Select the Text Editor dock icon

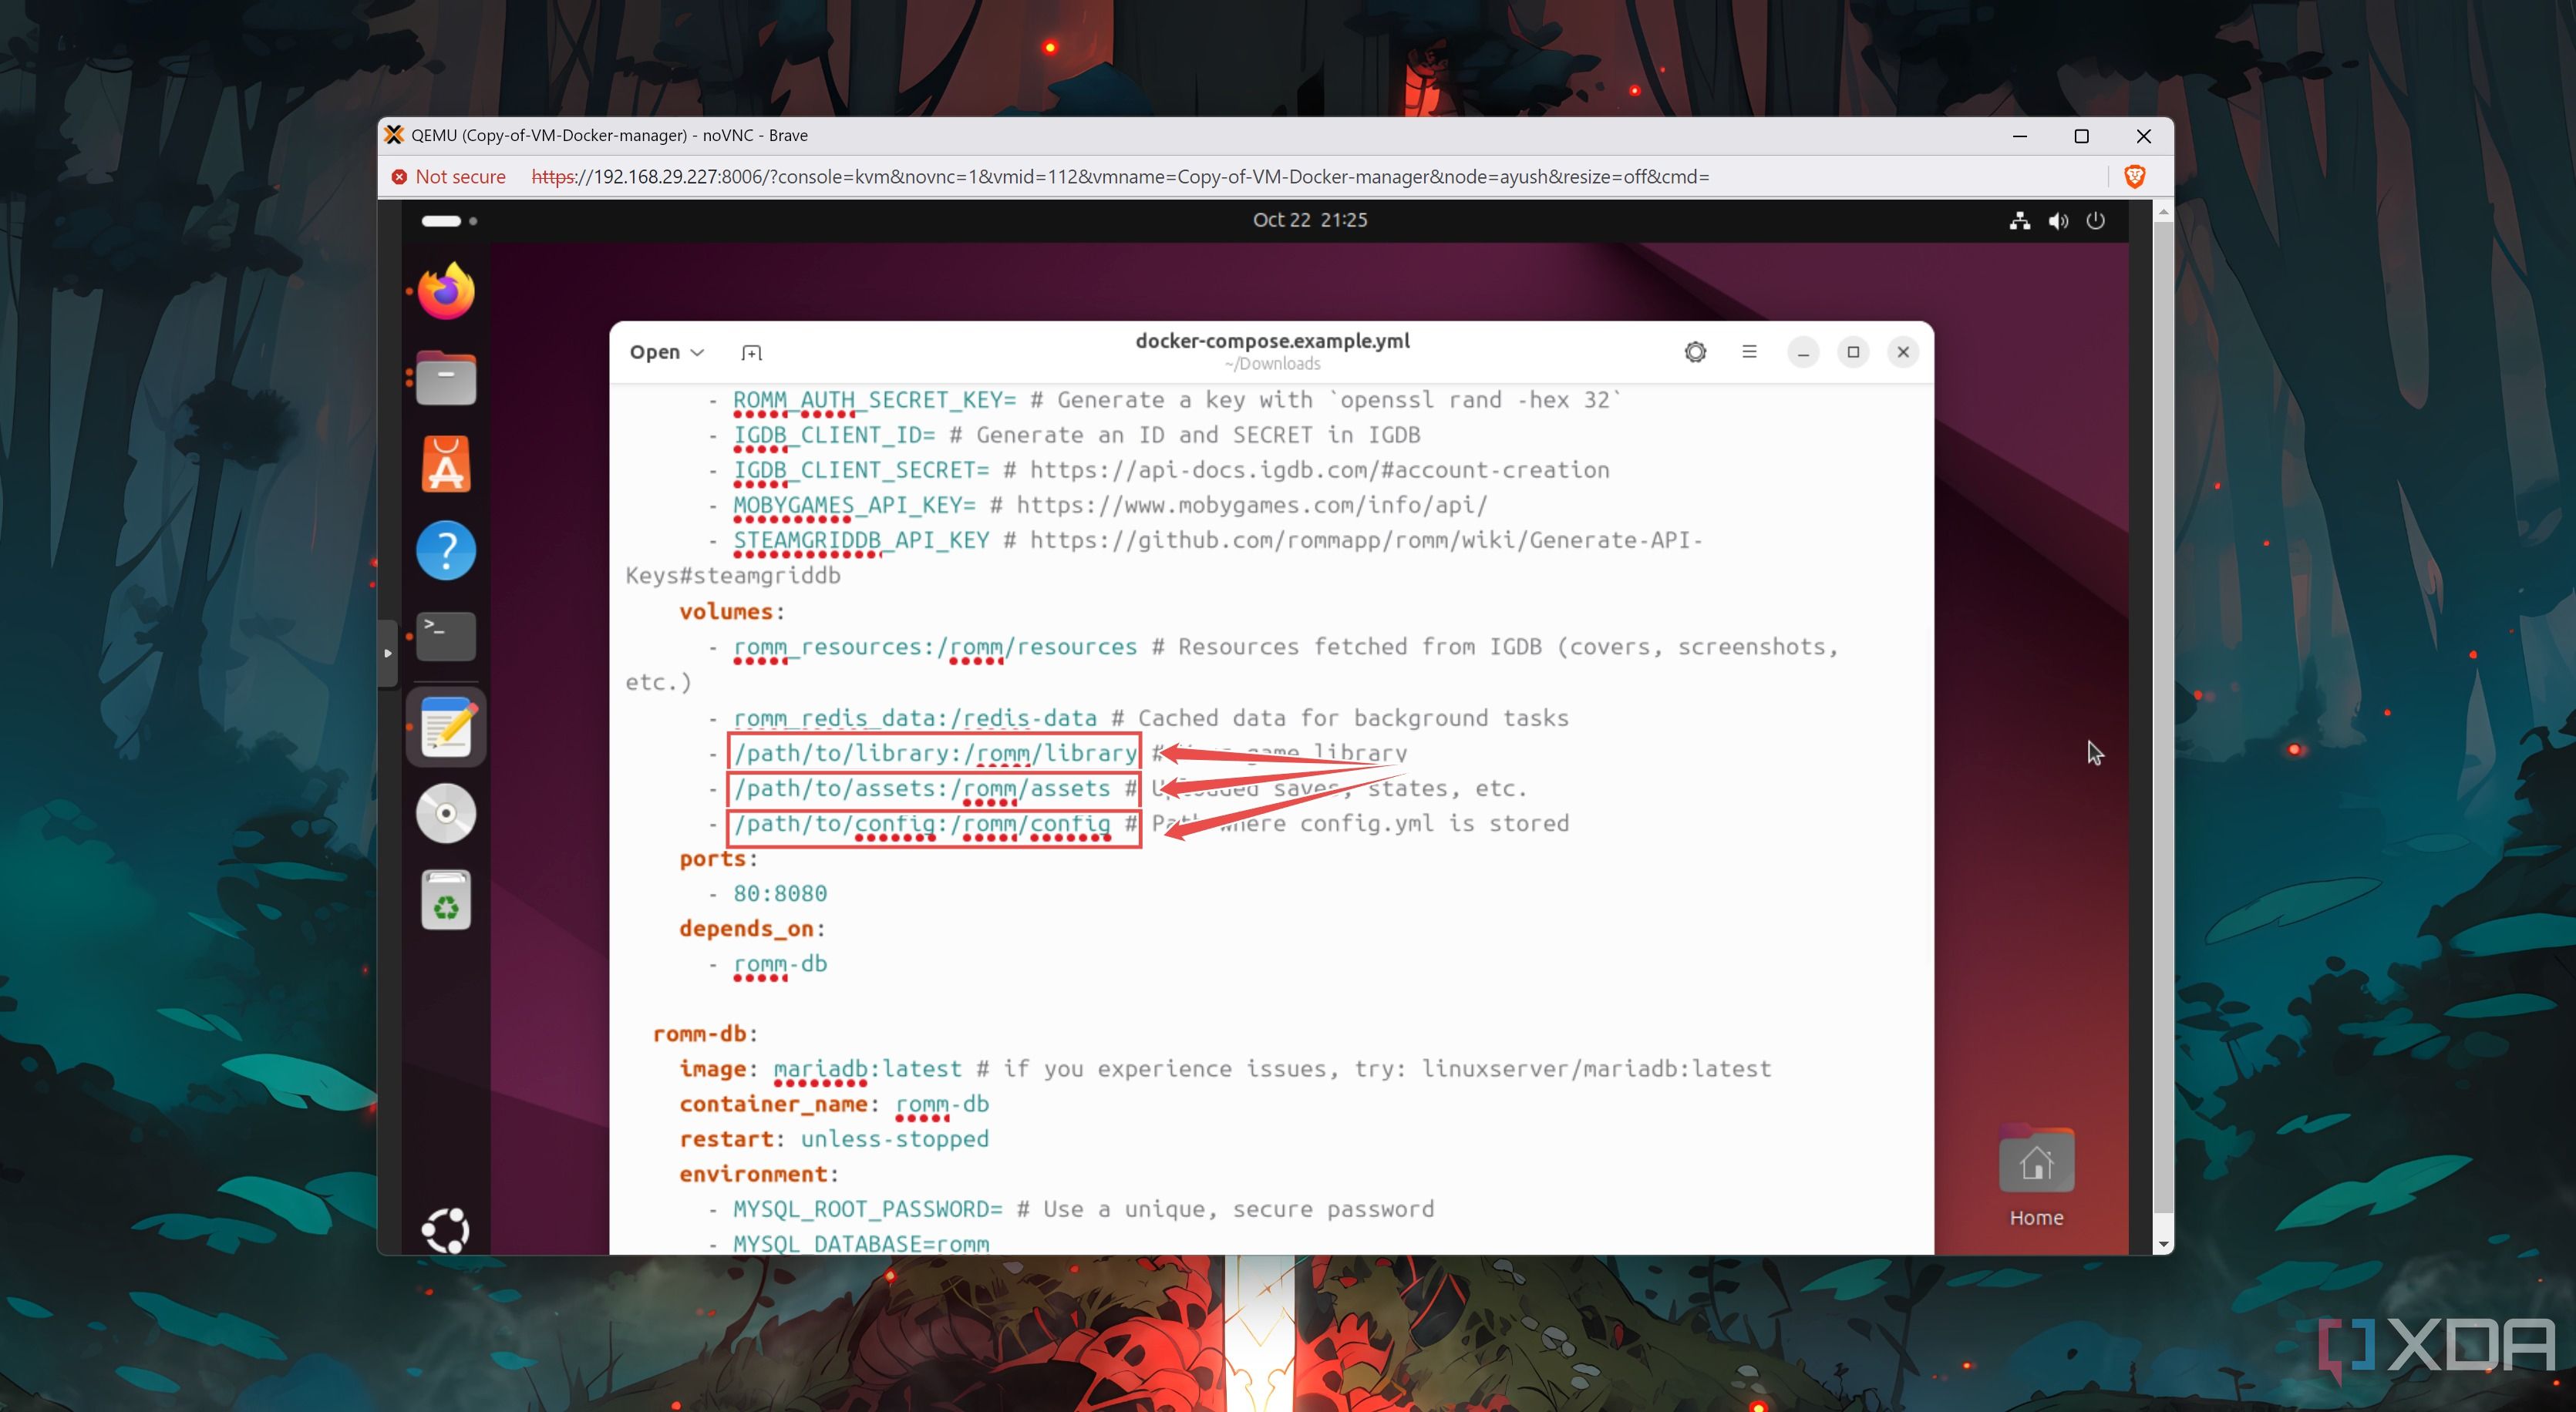point(446,728)
